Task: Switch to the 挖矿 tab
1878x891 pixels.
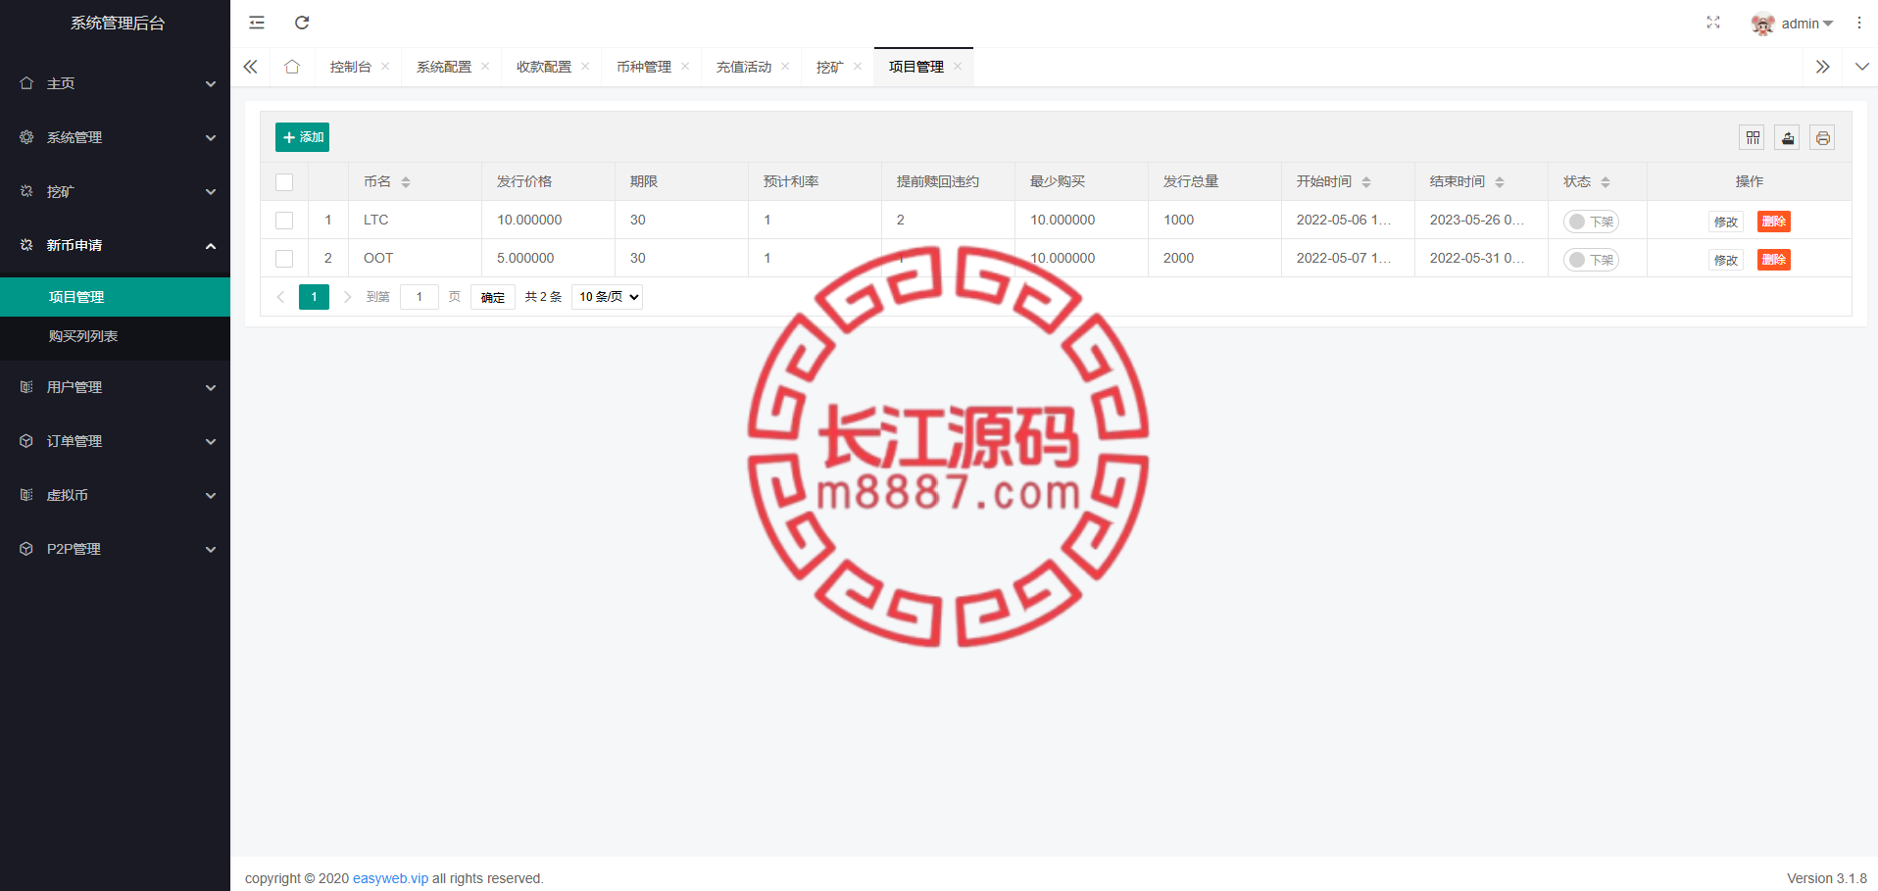Action: 830,67
